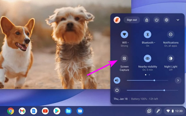Toggle Notifications do-not-disturb icon
The image size is (186, 116).
click(170, 35)
